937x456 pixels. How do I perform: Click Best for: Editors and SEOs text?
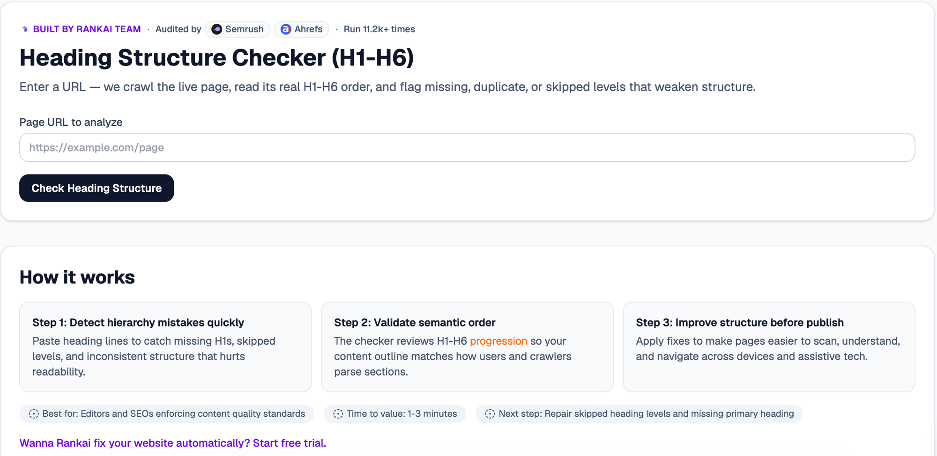[174, 413]
